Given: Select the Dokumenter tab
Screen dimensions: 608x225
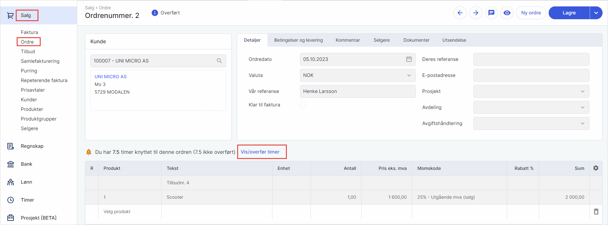Looking at the screenshot, I should (416, 40).
